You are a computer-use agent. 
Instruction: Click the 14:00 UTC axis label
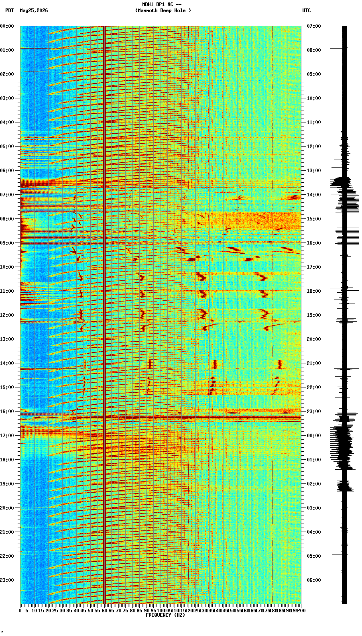pos(314,195)
